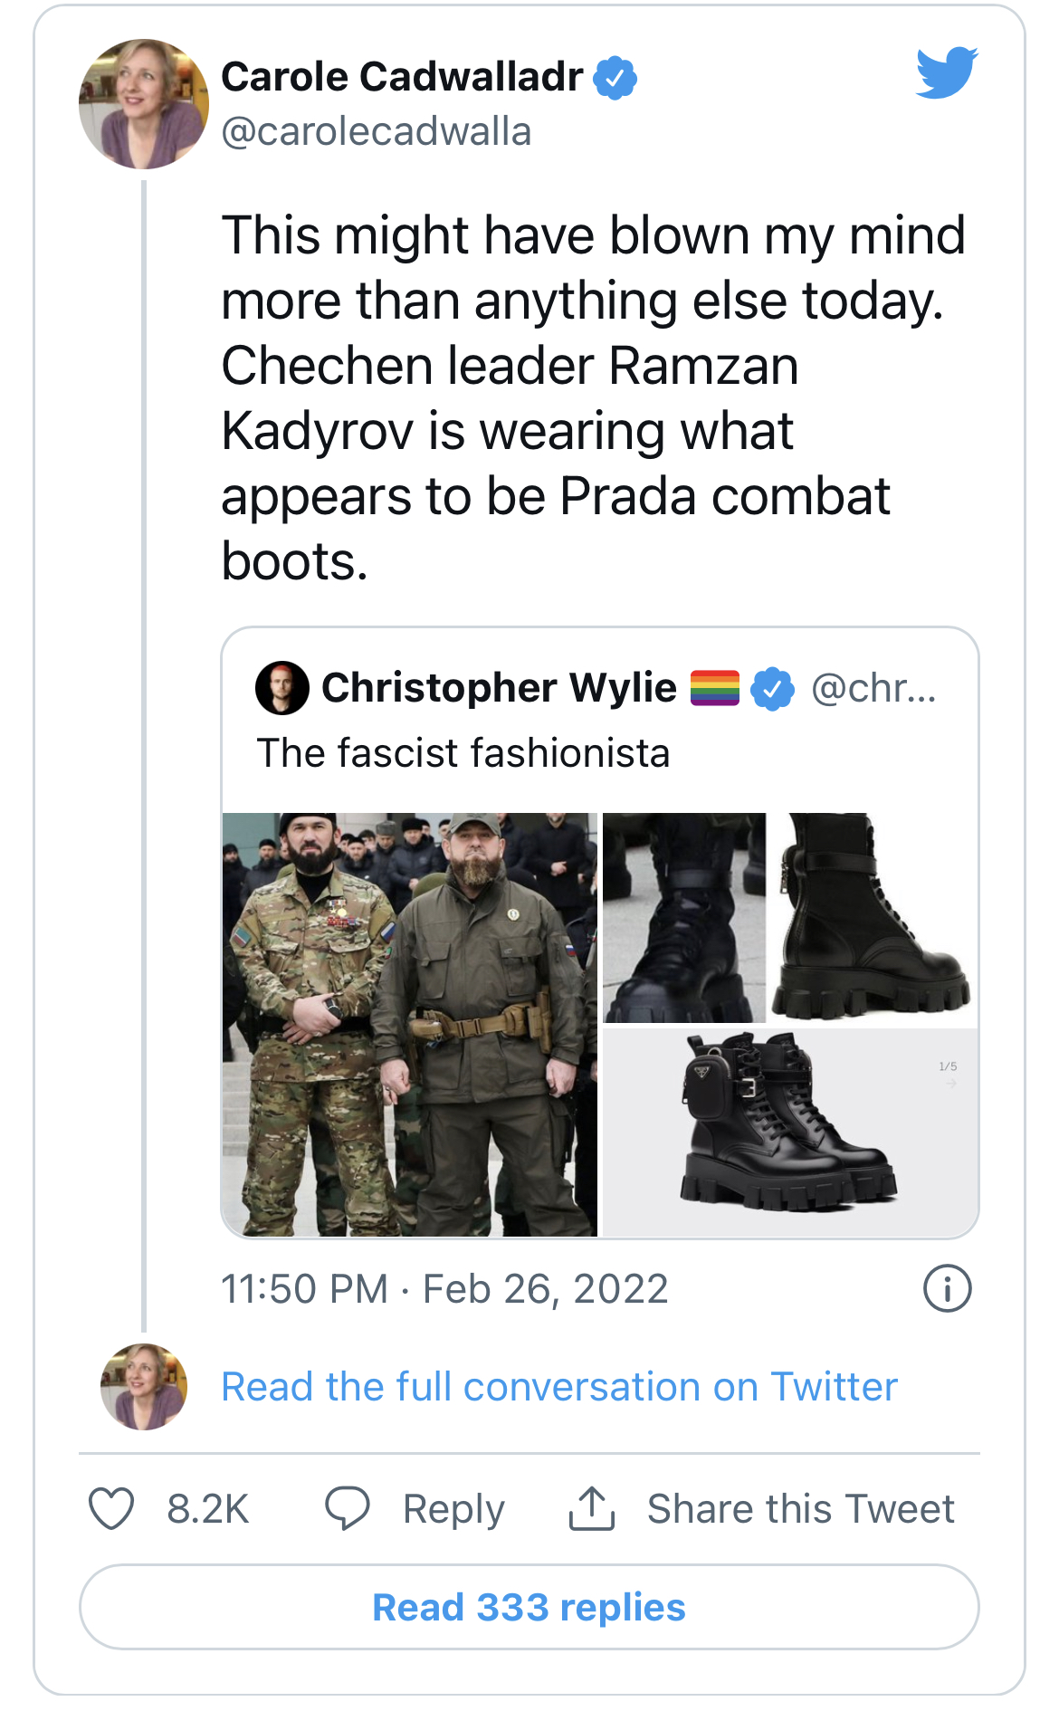This screenshot has height=1711, width=1059.
Task: Click the "Share this Tweet" label
Action: click(801, 1509)
